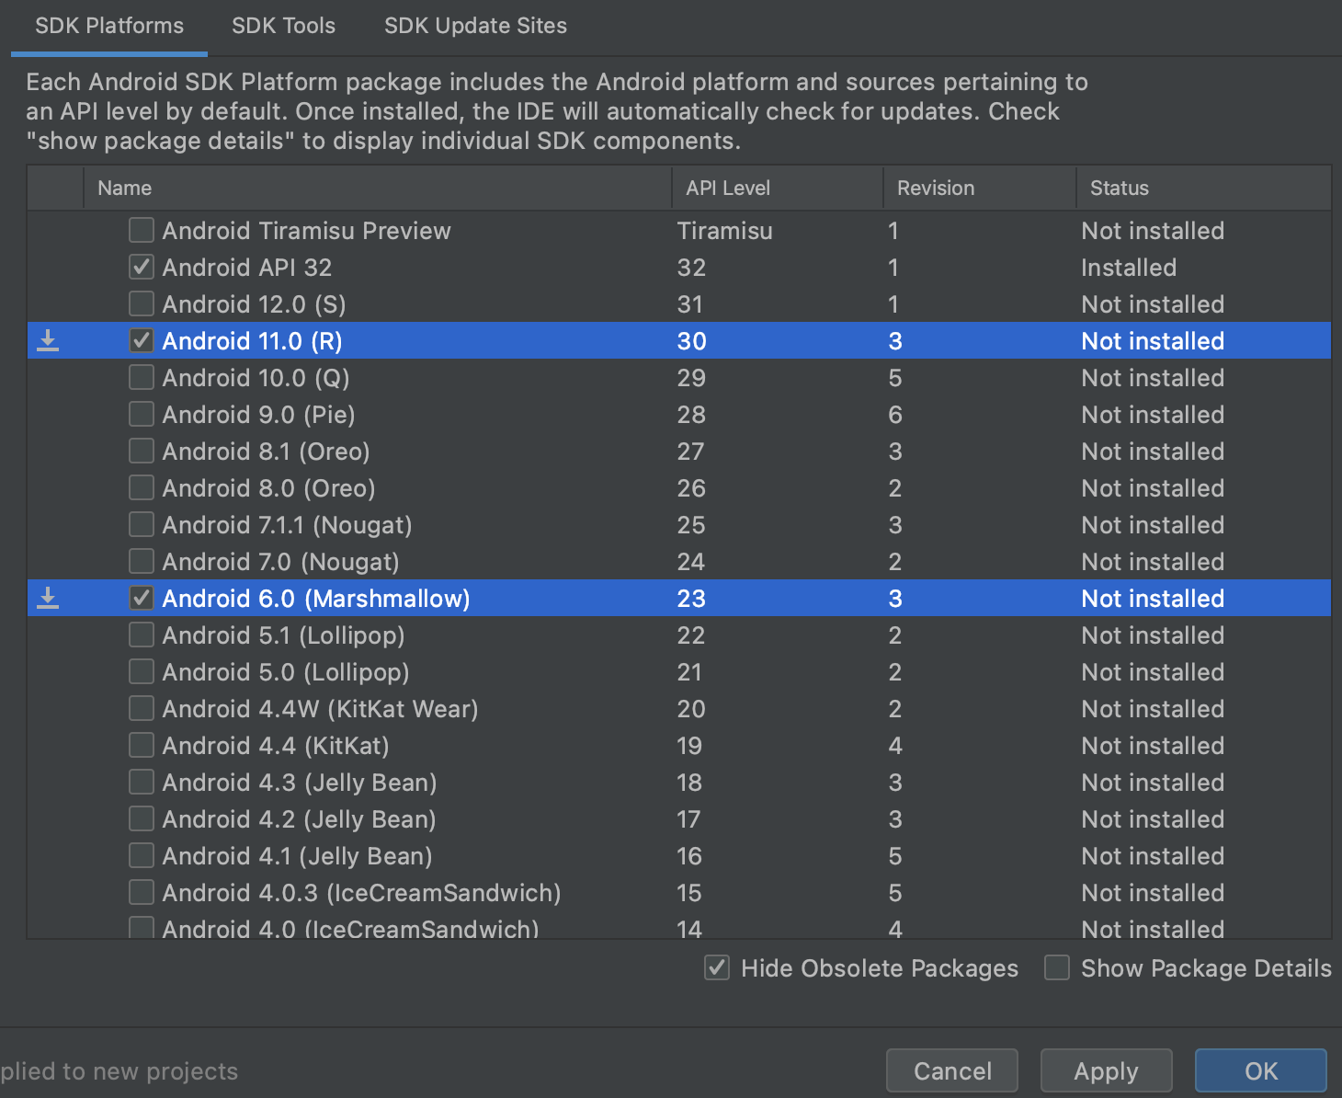Check the Android 4.4 (KitKat) checkbox
1342x1098 pixels.
click(142, 745)
